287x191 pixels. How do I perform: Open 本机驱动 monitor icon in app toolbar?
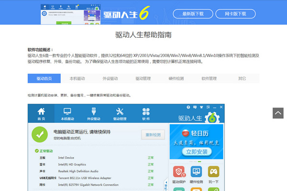67,111
